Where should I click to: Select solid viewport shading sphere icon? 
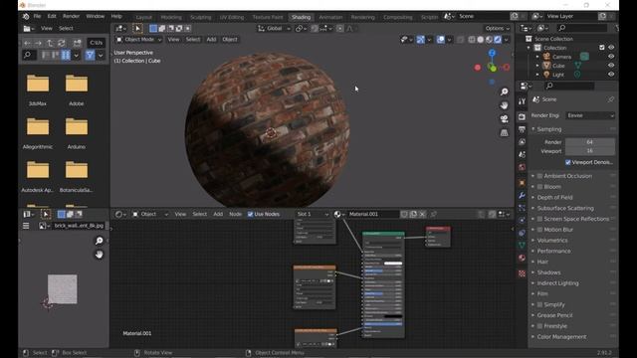[480, 40]
